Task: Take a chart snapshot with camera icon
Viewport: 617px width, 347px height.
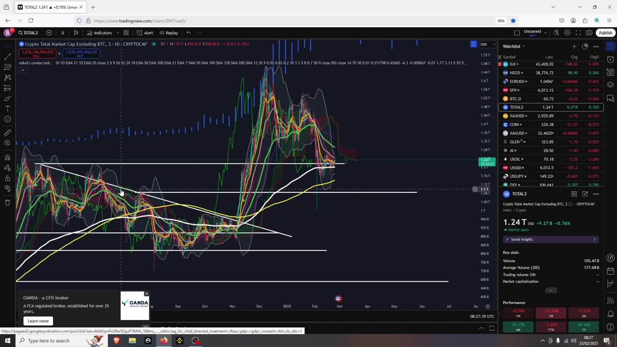Action: pos(589,33)
